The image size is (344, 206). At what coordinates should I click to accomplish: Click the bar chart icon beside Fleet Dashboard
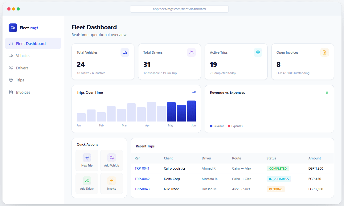(x=11, y=43)
